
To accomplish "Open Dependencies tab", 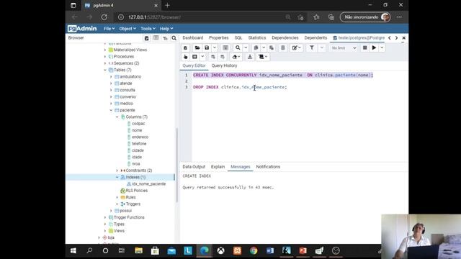I will tap(285, 38).
